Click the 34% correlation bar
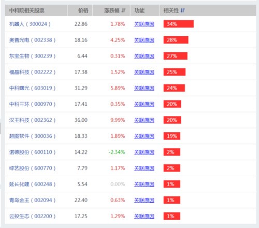Viewport: 259px width, 228px height. pyautogui.click(x=179, y=24)
